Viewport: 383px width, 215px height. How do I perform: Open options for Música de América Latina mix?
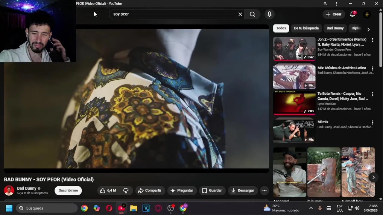(x=373, y=68)
